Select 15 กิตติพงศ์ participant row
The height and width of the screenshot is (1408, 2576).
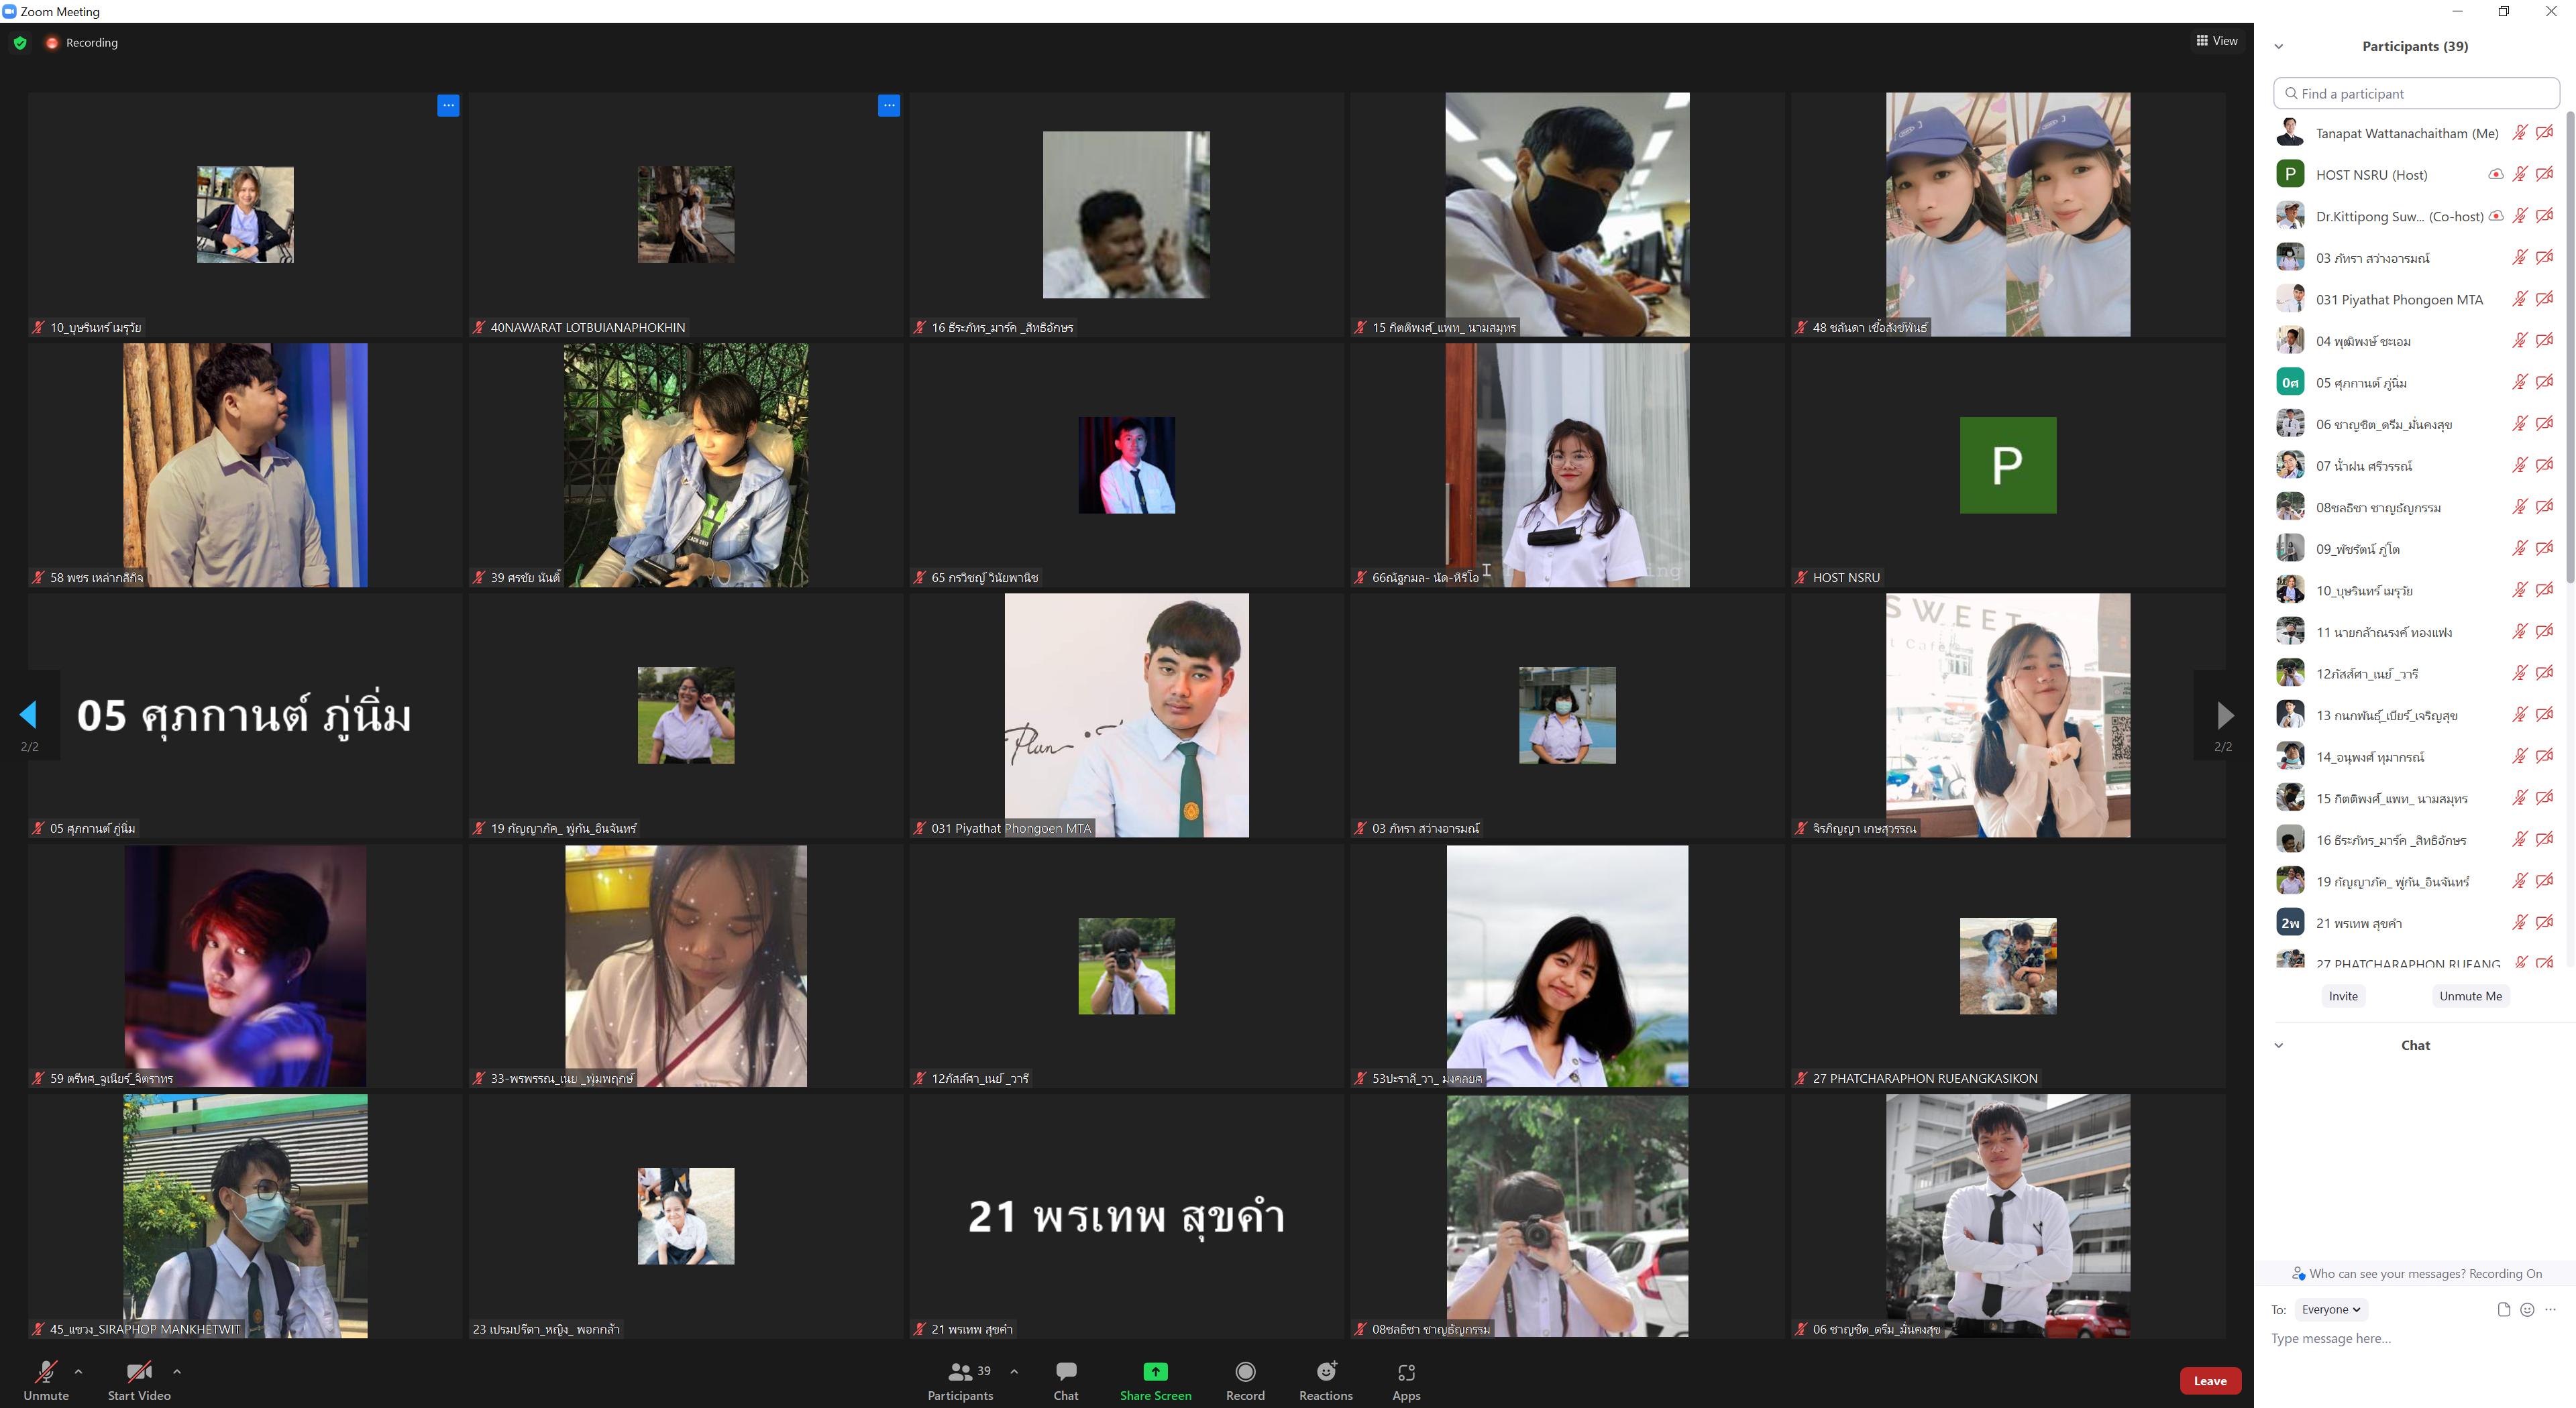click(x=2414, y=799)
